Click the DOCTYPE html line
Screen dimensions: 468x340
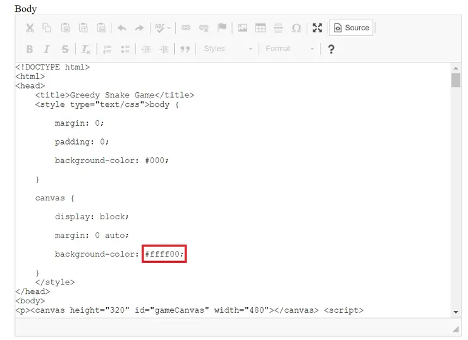click(52, 67)
